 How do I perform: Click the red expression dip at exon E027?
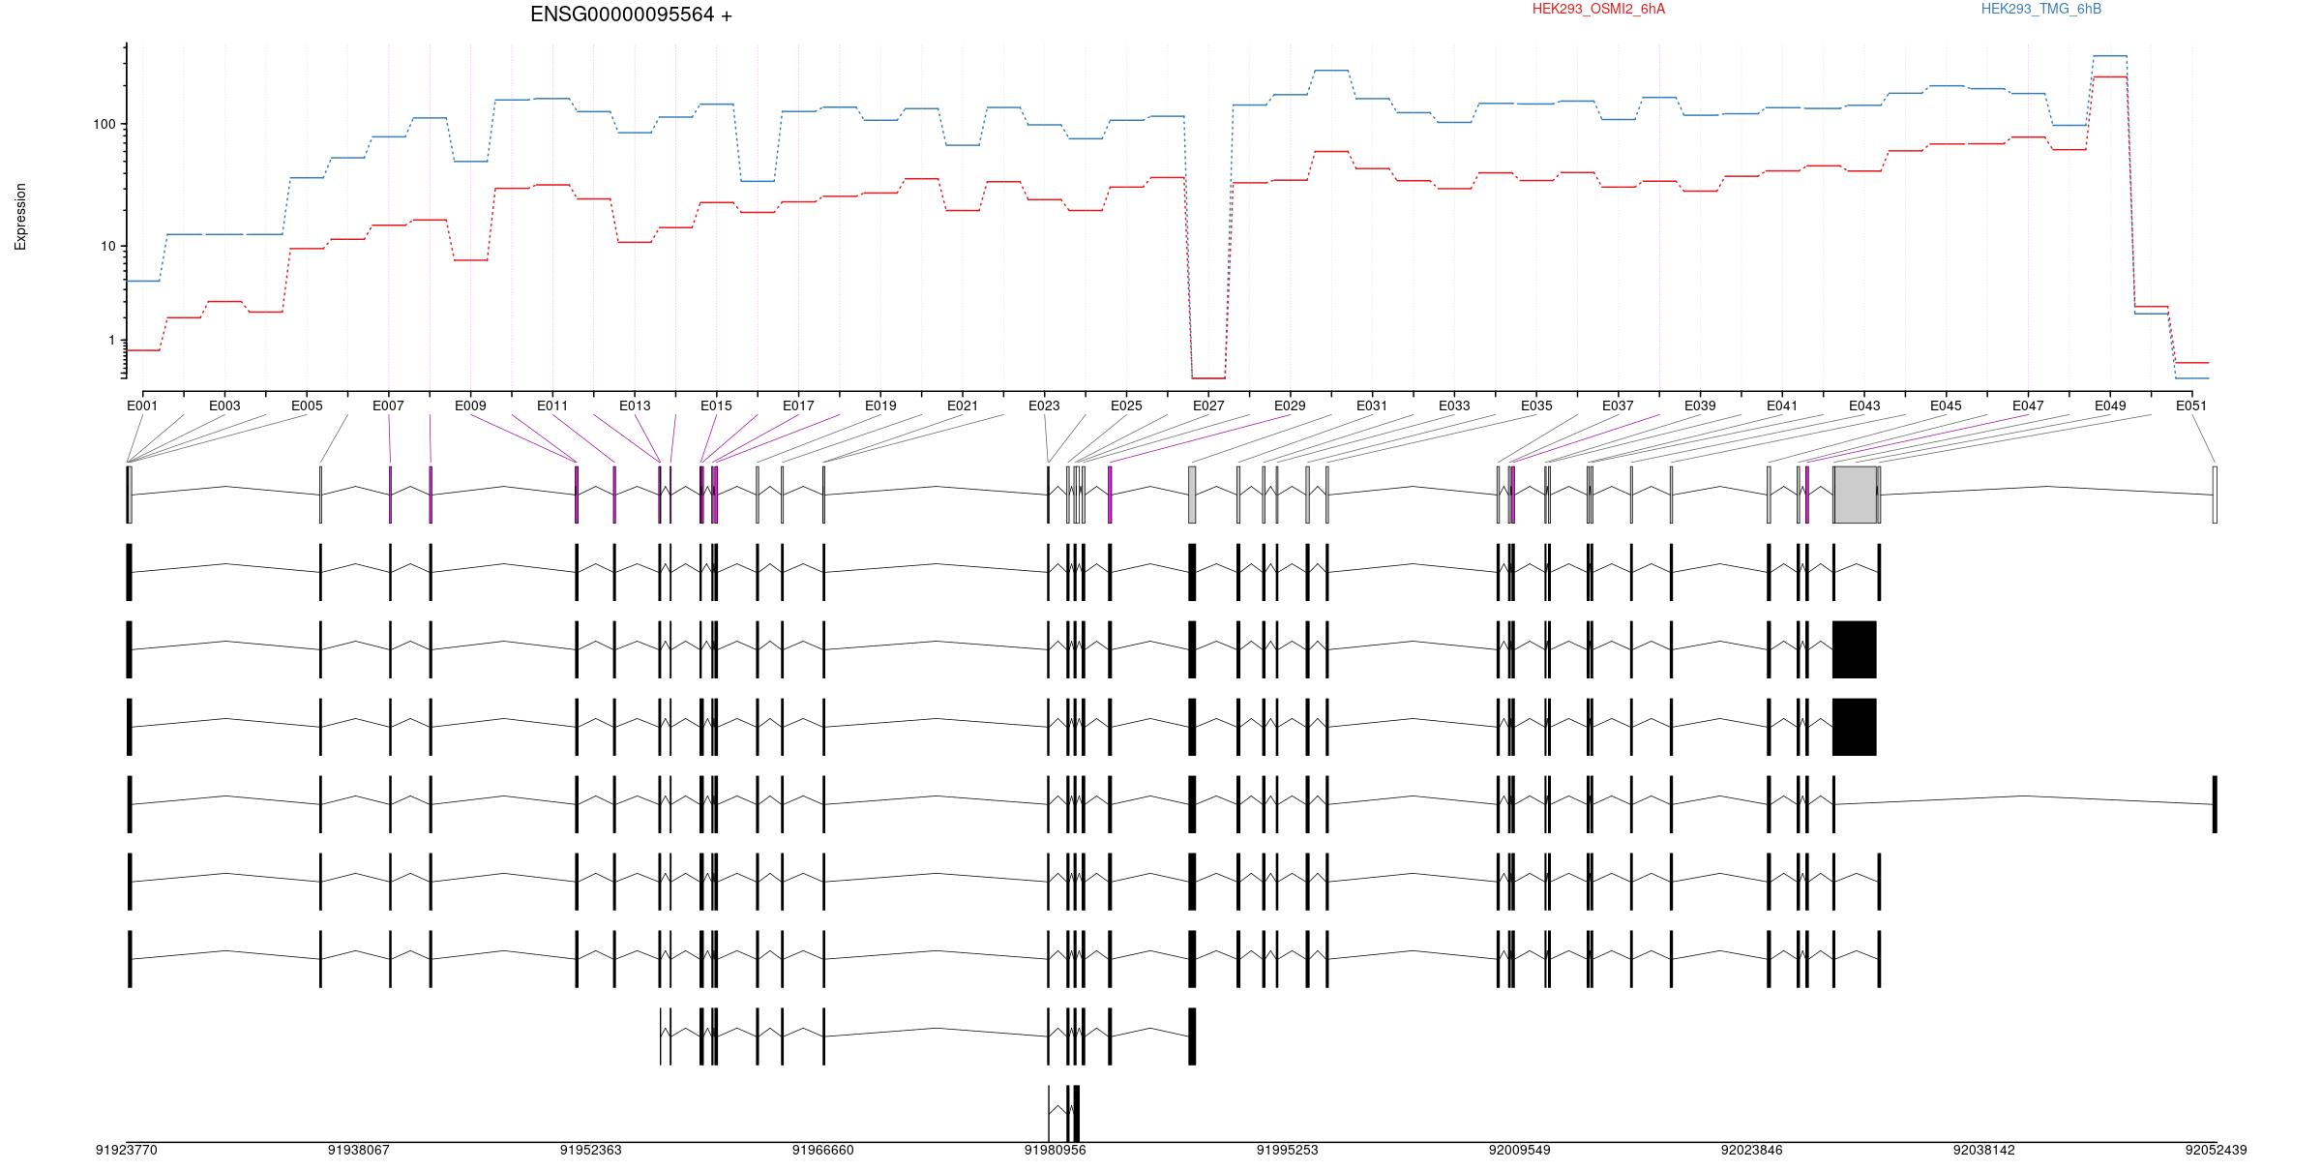pos(1208,377)
